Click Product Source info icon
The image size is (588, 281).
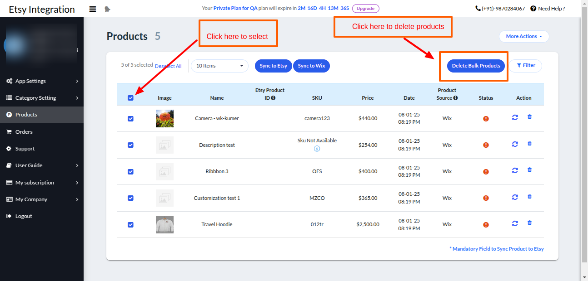click(x=455, y=98)
